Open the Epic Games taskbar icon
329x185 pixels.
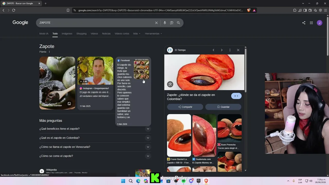pos(198,181)
